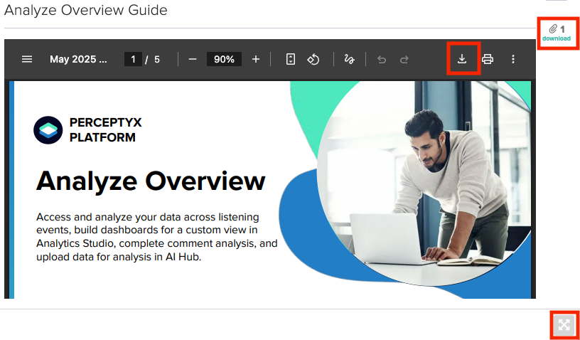Screen dimensions: 580x340
Task: Click the paperclip attachment icon
Action: coord(552,29)
